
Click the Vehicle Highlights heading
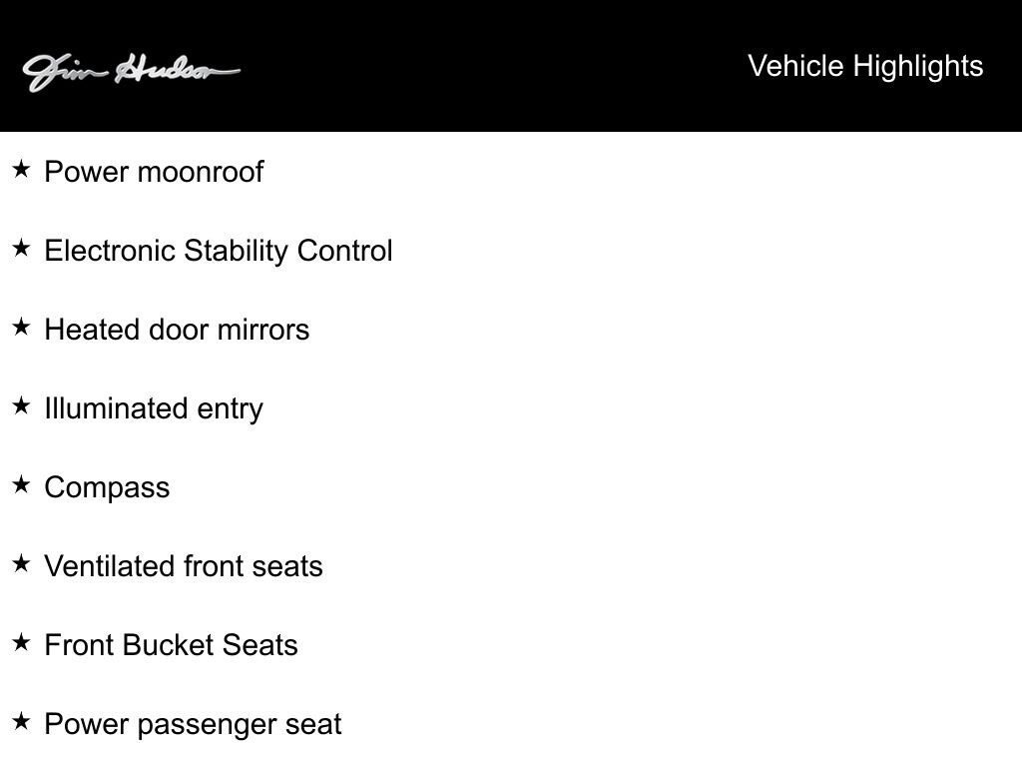(865, 66)
